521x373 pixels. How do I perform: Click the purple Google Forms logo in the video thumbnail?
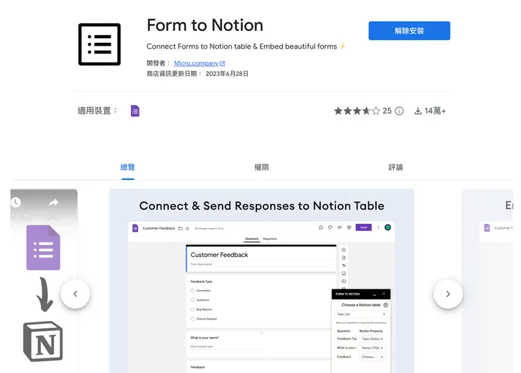click(43, 248)
